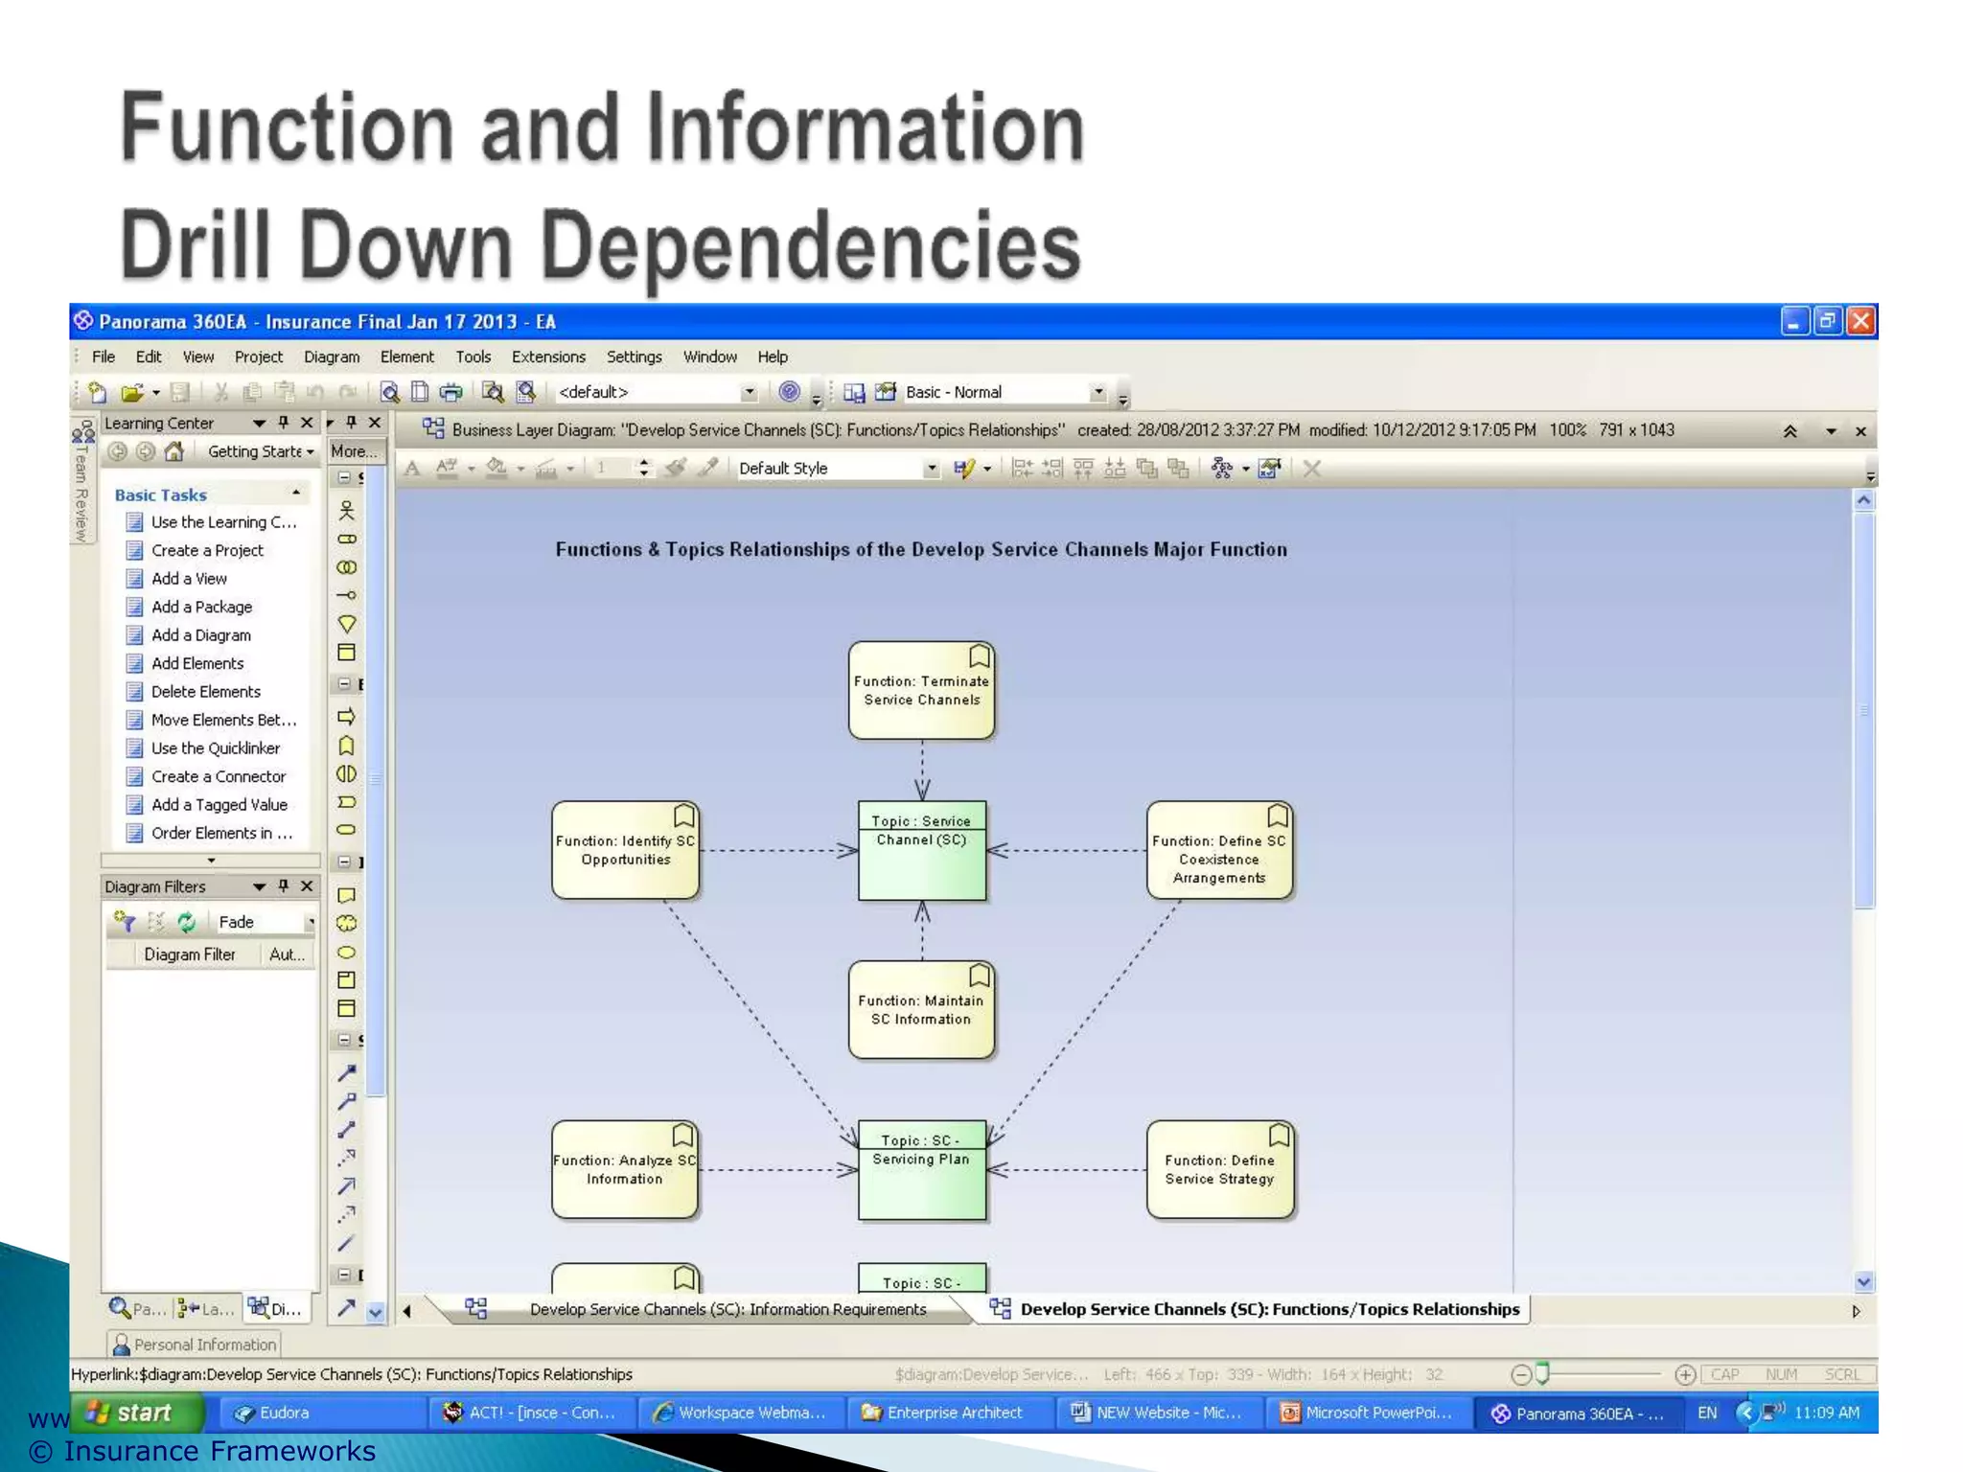Open the Default Style dropdown
1963x1472 pixels.
tap(930, 469)
